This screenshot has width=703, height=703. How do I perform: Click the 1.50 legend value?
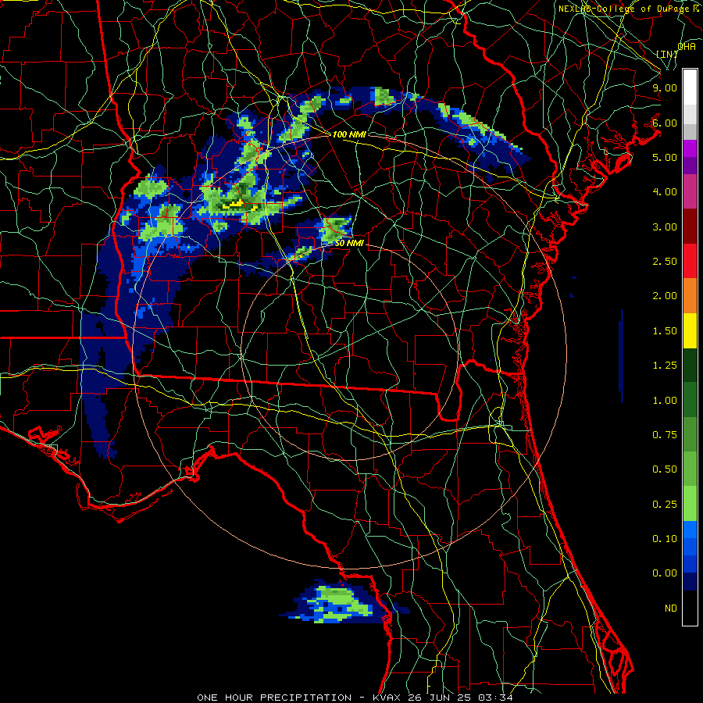click(665, 331)
